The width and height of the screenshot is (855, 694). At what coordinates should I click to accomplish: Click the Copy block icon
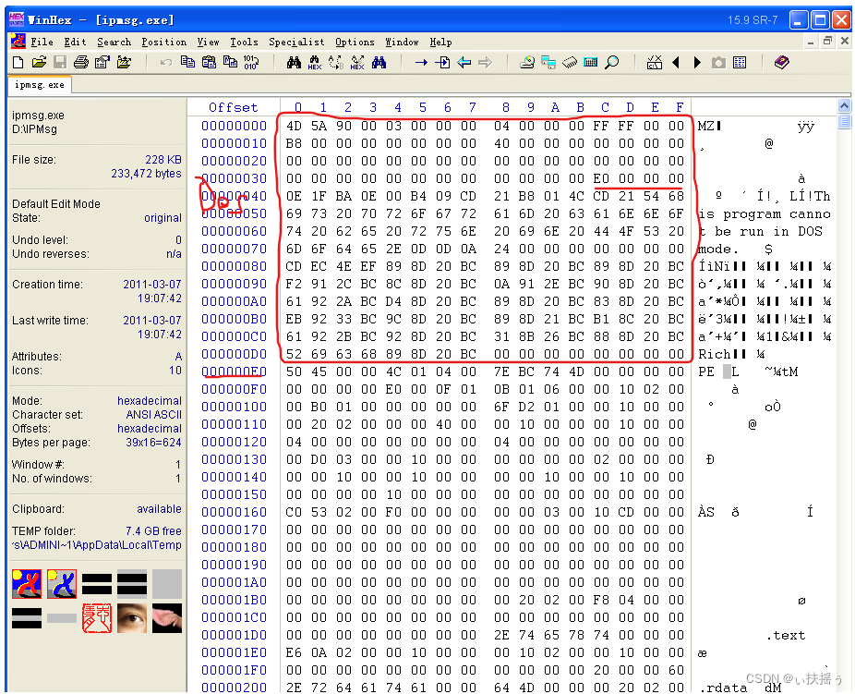pos(187,62)
